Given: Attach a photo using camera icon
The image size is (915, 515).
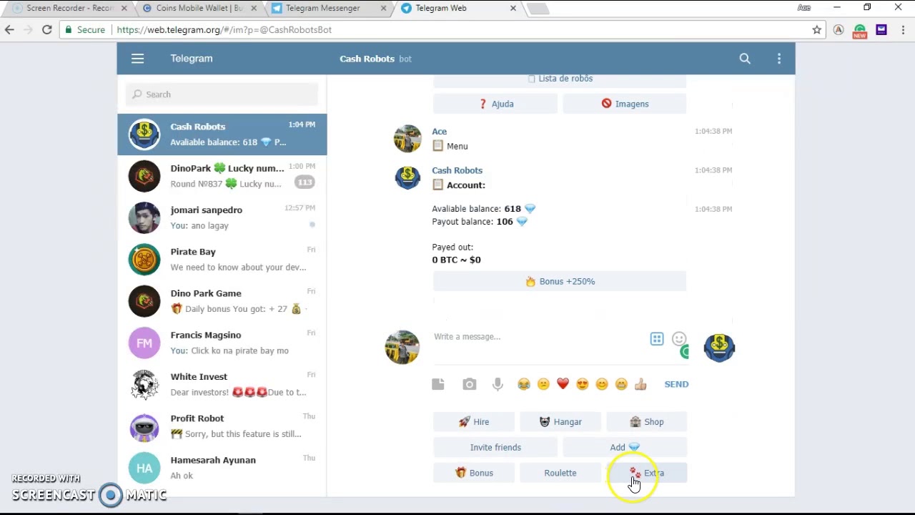Looking at the screenshot, I should [x=469, y=384].
